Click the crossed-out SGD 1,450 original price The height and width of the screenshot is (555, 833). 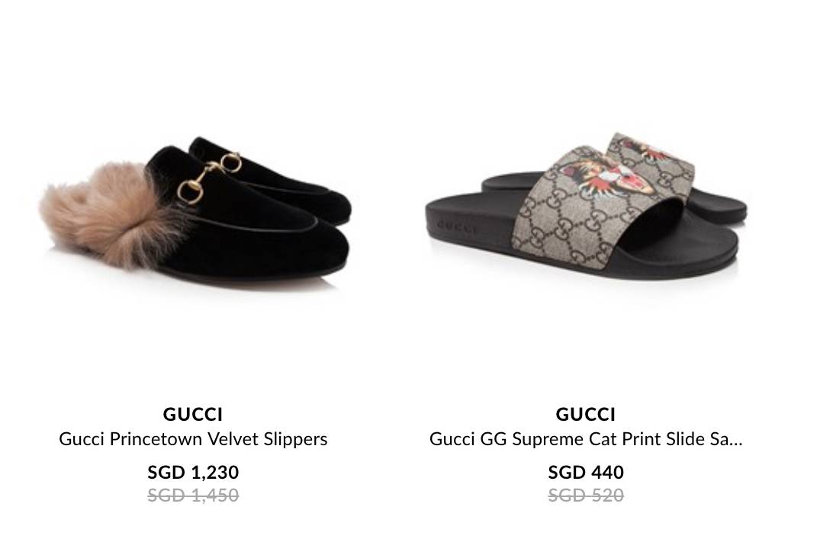(193, 496)
